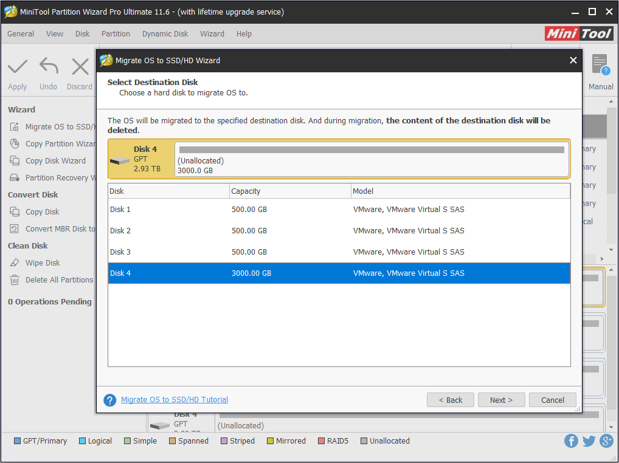Click scroll up arrow in main window
619x463 pixels.
(x=611, y=101)
